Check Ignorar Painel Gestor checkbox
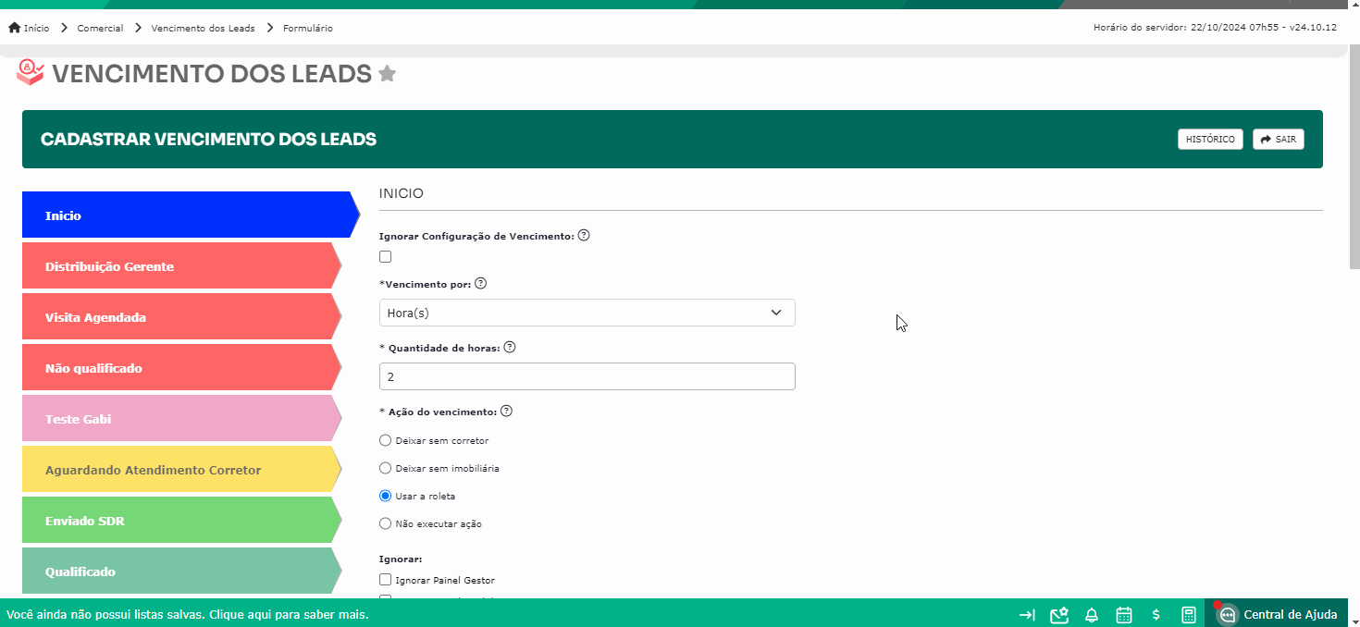The height and width of the screenshot is (627, 1360). [386, 580]
